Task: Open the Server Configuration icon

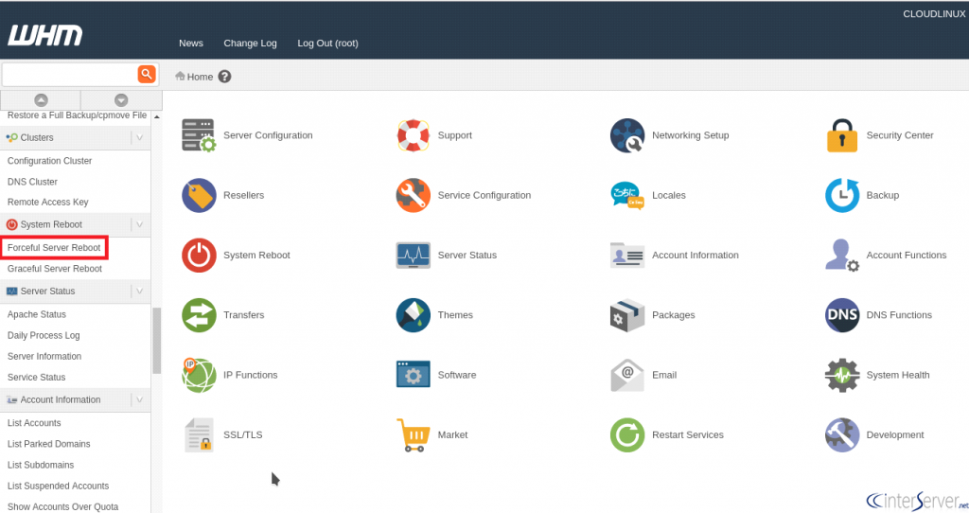Action: (x=199, y=135)
